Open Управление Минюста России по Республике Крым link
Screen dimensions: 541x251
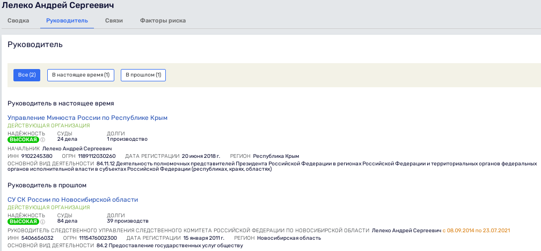click(87, 118)
